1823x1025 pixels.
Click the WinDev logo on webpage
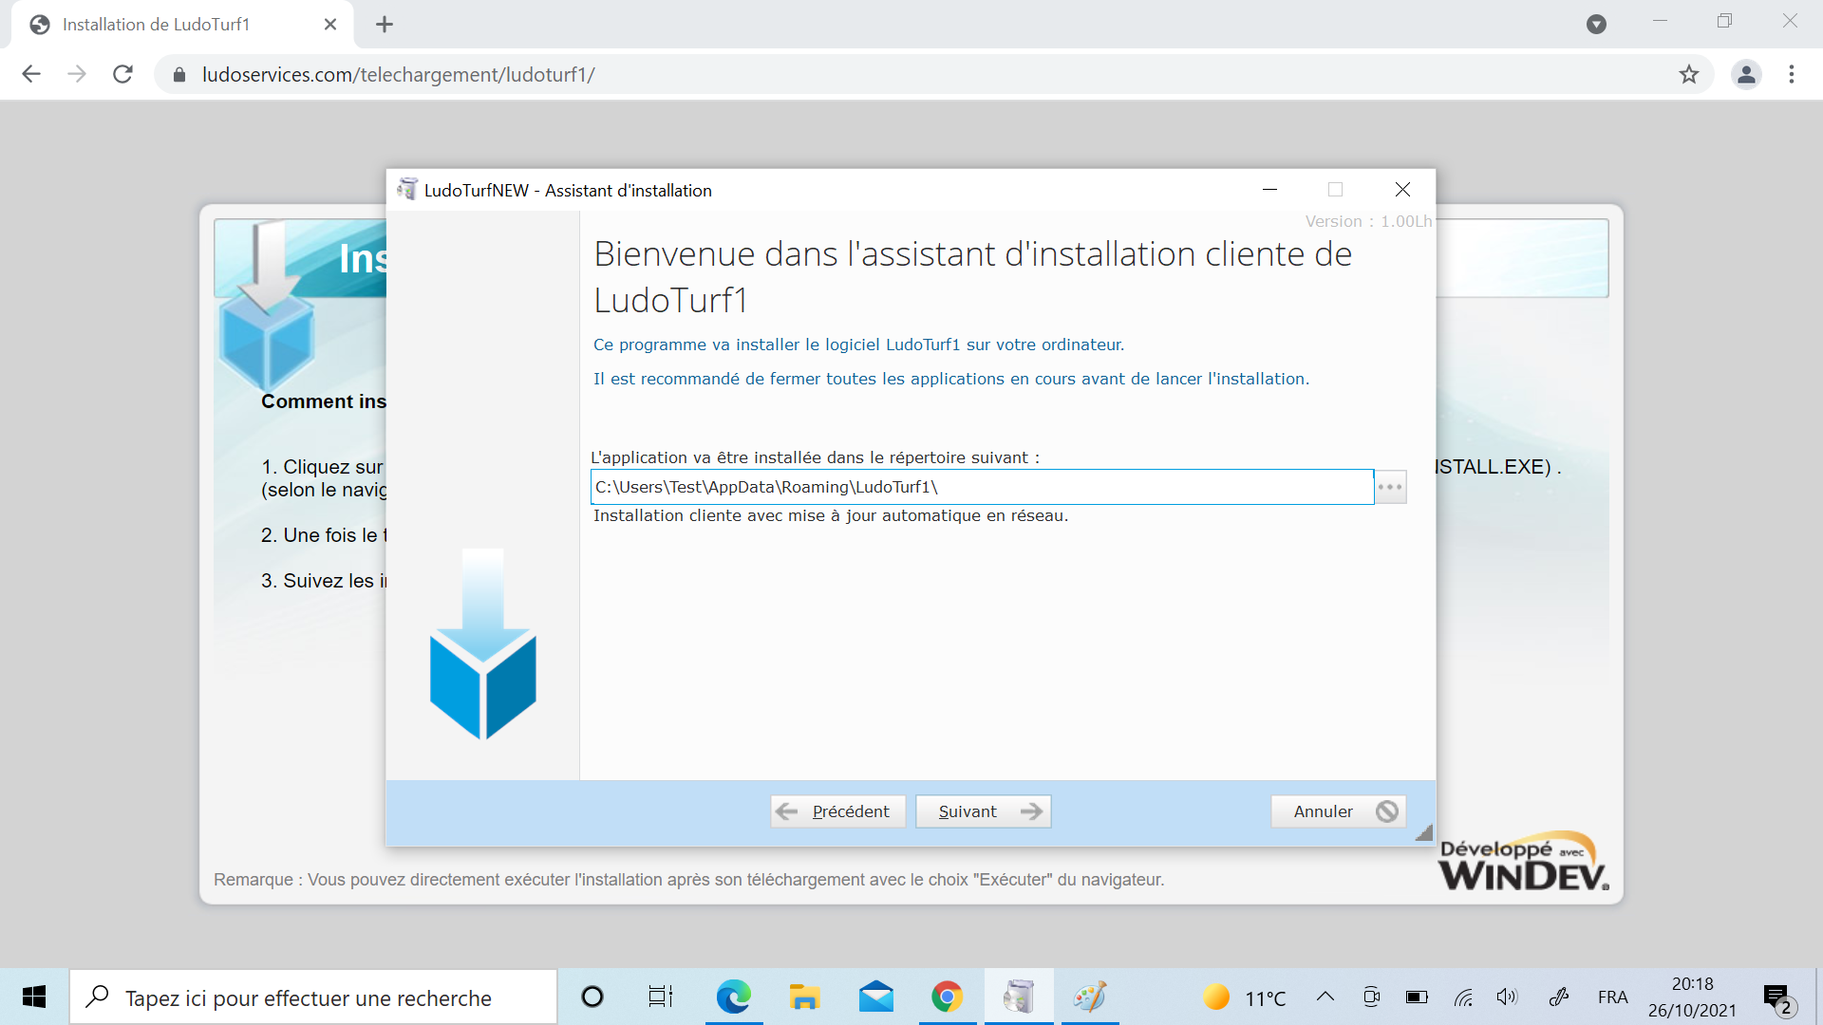click(x=1524, y=863)
